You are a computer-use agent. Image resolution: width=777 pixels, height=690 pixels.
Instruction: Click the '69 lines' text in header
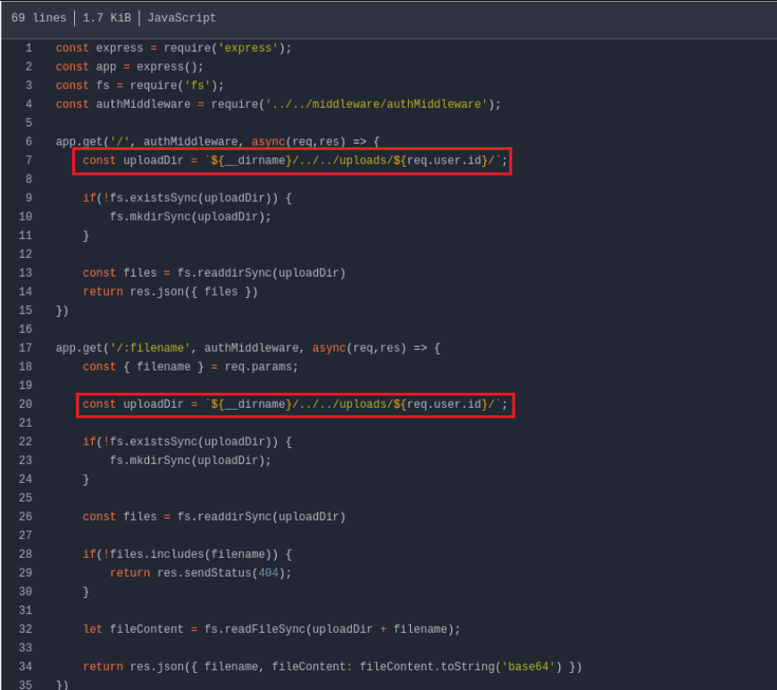pos(38,18)
